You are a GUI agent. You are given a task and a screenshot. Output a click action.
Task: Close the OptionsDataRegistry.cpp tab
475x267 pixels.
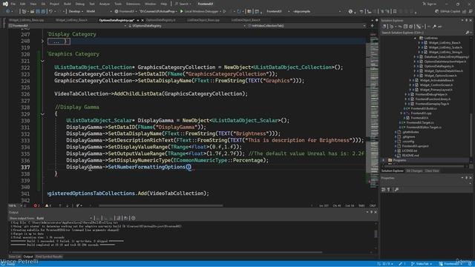point(142,20)
